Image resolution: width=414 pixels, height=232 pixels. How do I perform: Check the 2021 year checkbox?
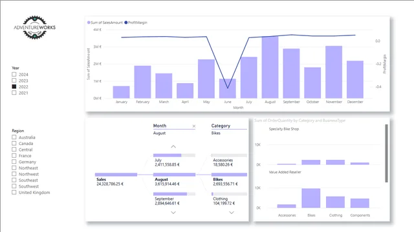14,93
